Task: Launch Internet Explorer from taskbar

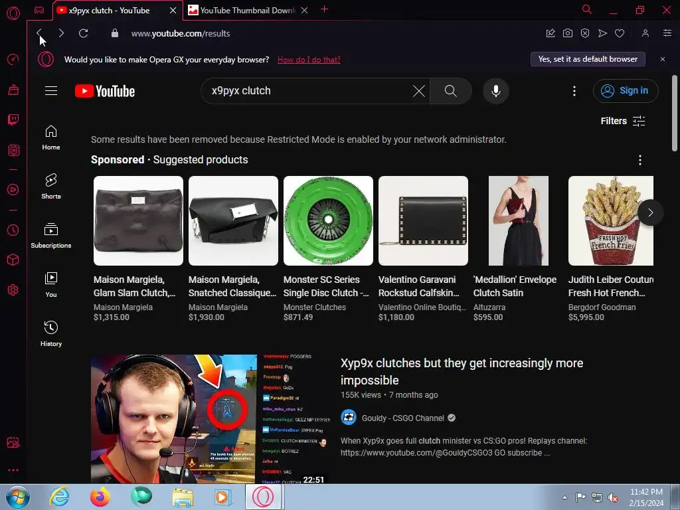Action: (59, 497)
